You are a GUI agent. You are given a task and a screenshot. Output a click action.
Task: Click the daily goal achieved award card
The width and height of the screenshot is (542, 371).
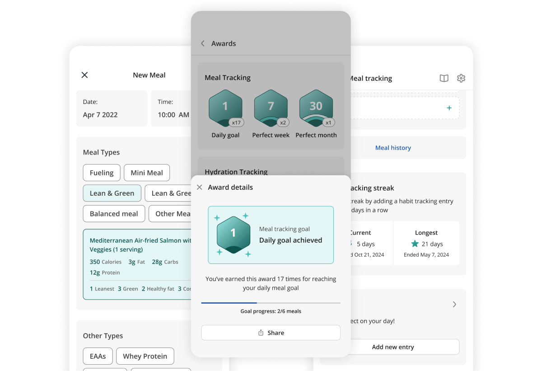pyautogui.click(x=271, y=235)
